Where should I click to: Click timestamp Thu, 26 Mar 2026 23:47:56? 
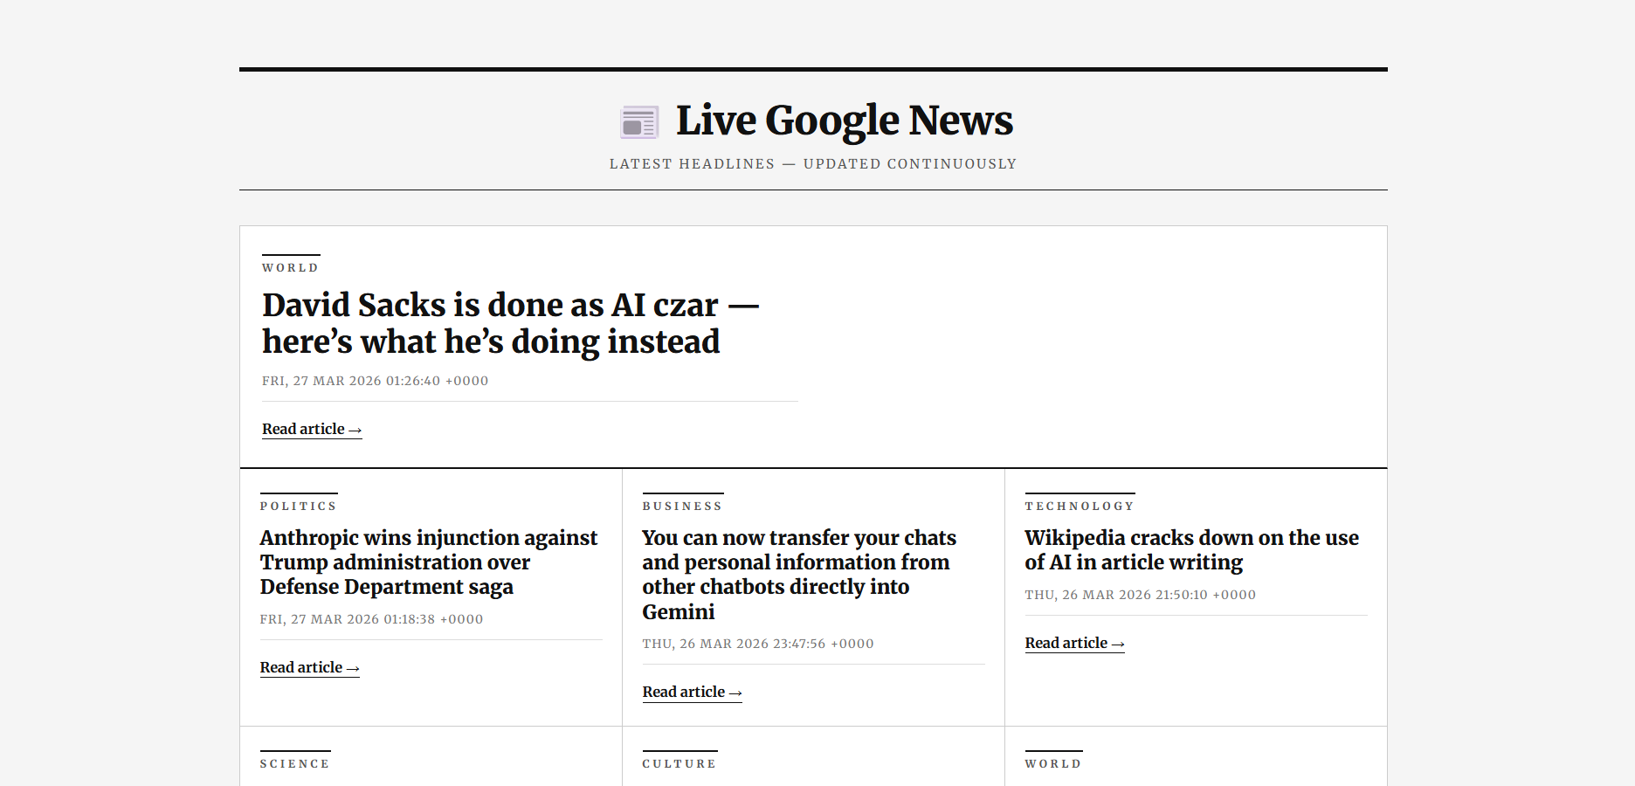(758, 644)
